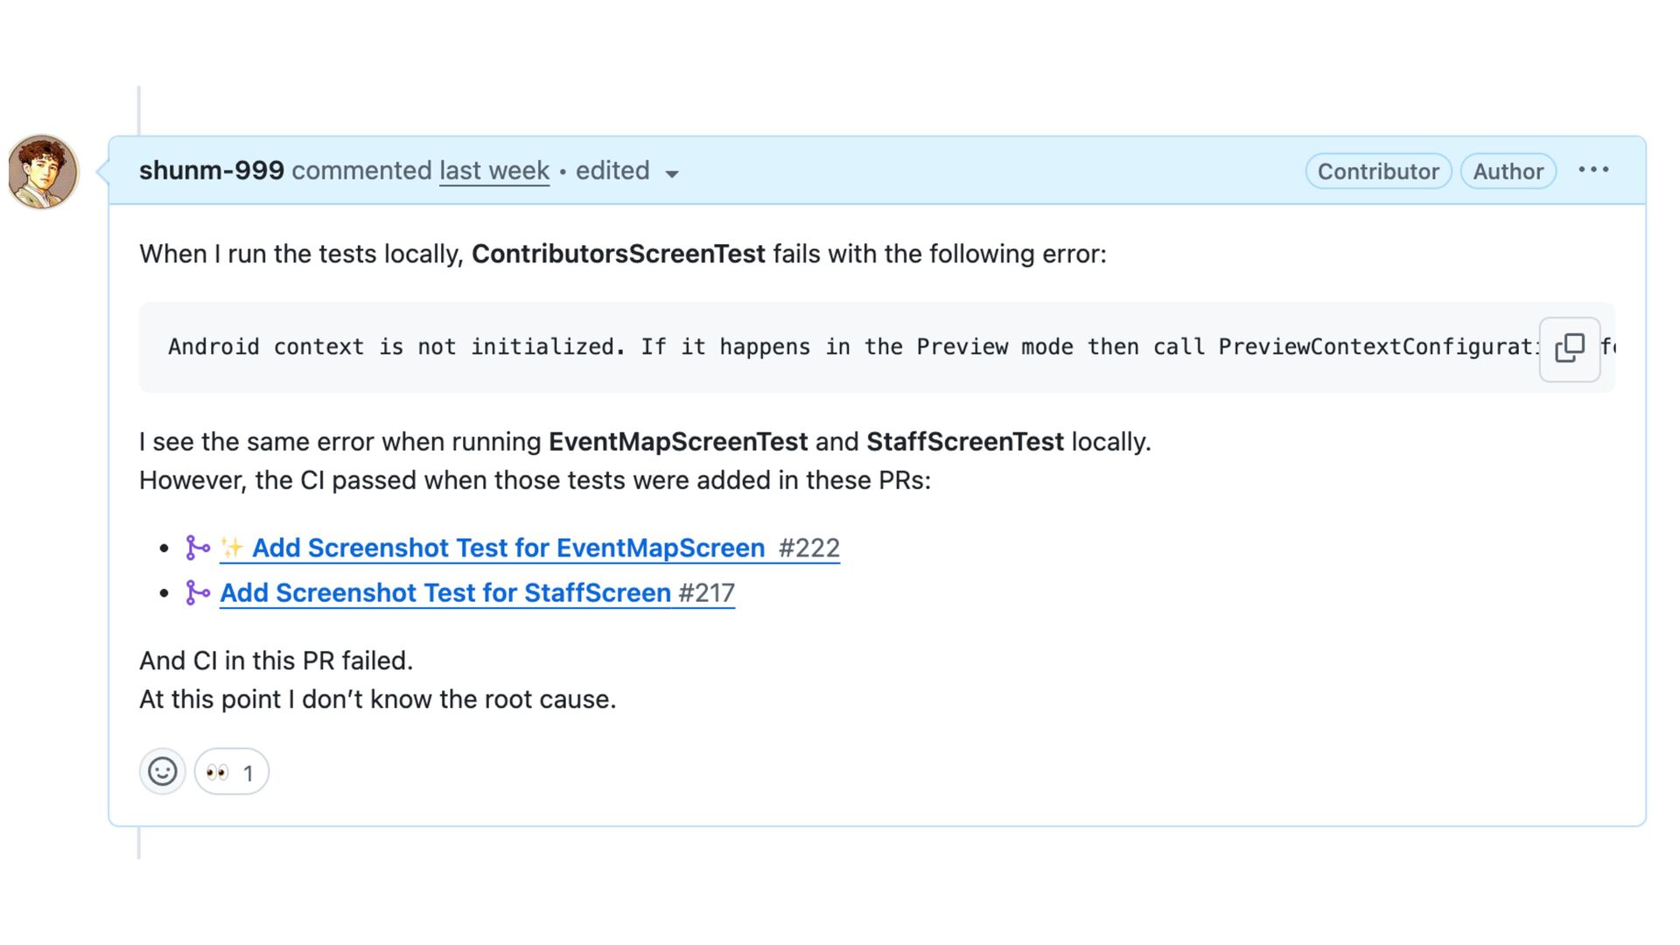Screen dimensions: 1680x945
Task: Expand the edited history dropdown arrow
Action: coord(672,173)
